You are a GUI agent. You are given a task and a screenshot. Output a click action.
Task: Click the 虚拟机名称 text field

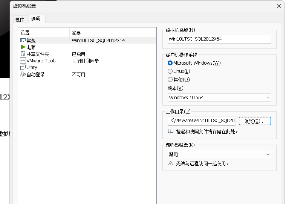tap(219, 39)
